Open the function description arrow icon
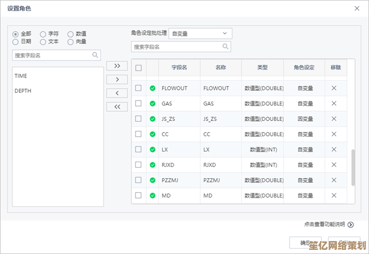This screenshot has width=369, height=254. tap(351, 224)
